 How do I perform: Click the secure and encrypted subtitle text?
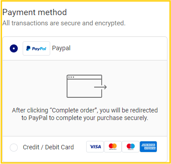tap(64, 23)
